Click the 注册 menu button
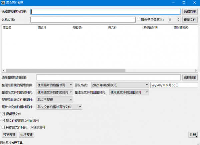This screenshot has height=145, width=200. (193, 135)
